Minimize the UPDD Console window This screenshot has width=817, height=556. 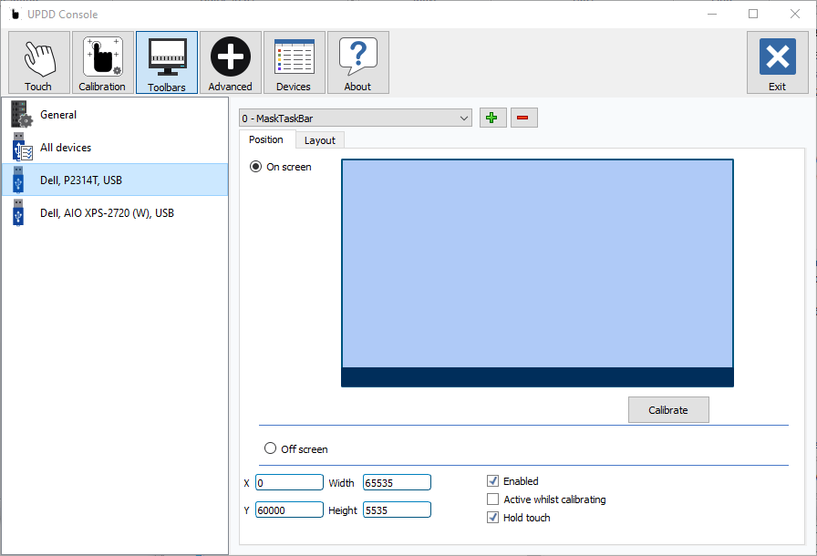click(x=712, y=14)
